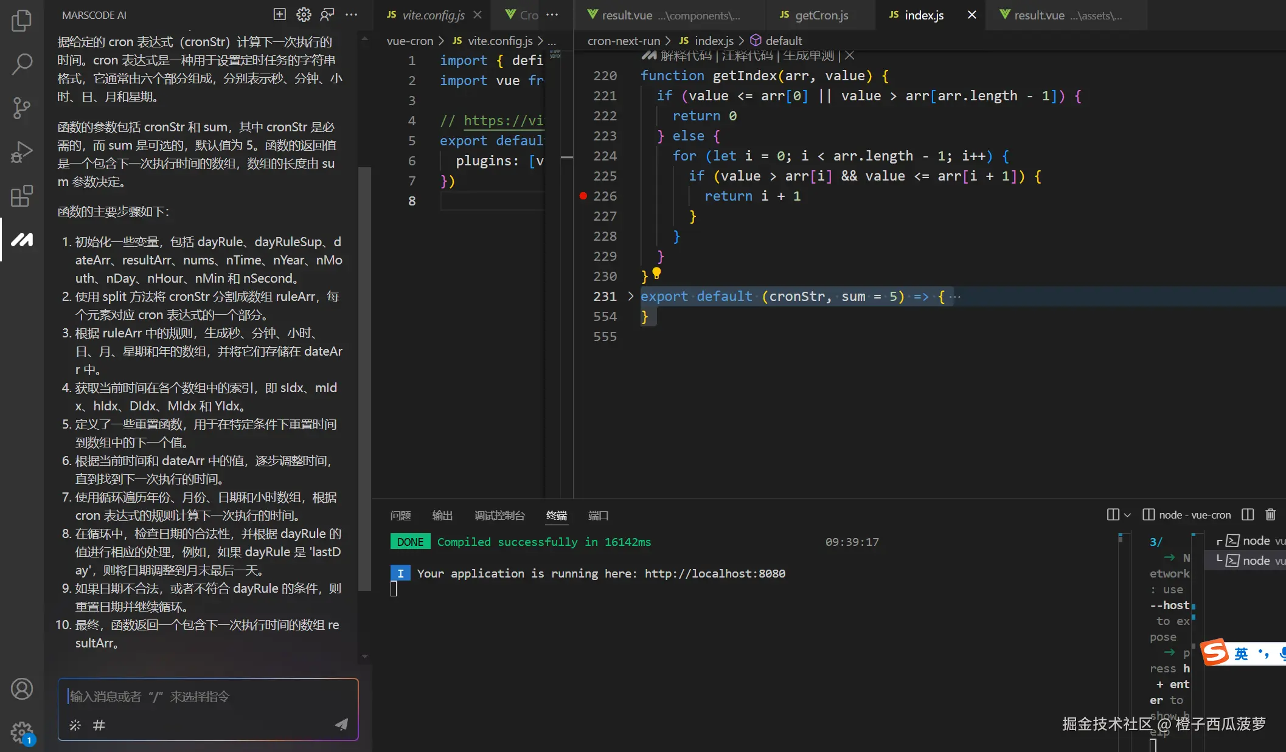Click the send message arrow icon
1286x752 pixels.
(x=341, y=724)
